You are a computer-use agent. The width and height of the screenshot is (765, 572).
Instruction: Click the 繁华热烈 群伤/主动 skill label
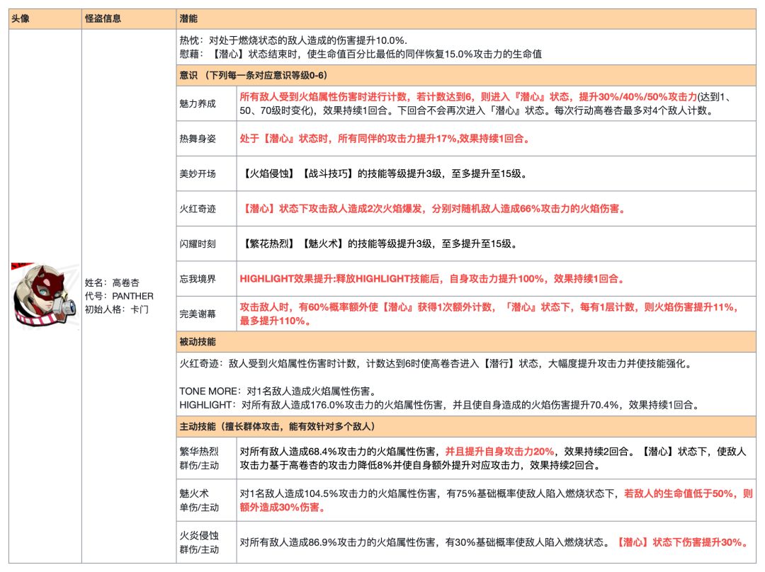(x=199, y=459)
